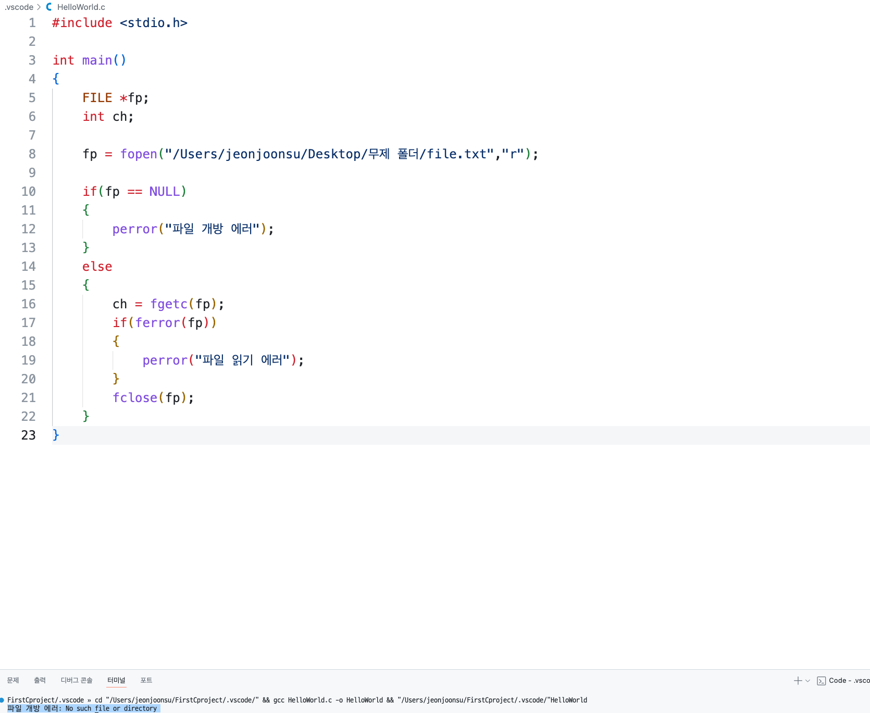
Task: Click blue command status dot in terminal
Action: click(x=2, y=700)
